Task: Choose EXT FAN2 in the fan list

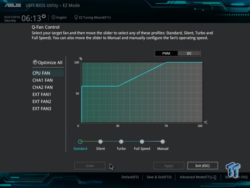Action: [x=42, y=101]
